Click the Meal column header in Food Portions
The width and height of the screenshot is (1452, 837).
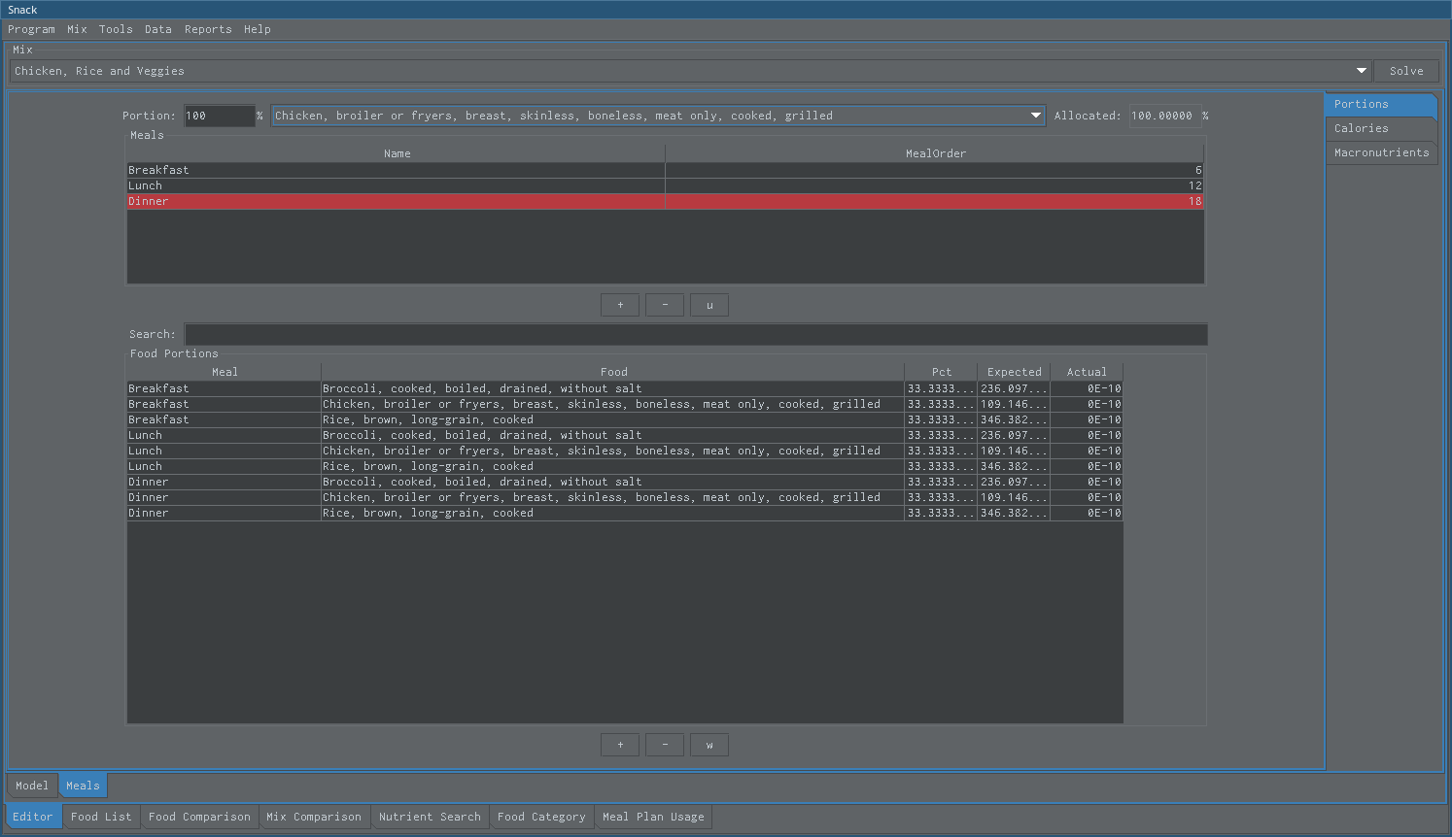[x=225, y=372]
